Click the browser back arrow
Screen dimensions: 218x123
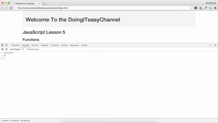pyautogui.click(x=2, y=8)
